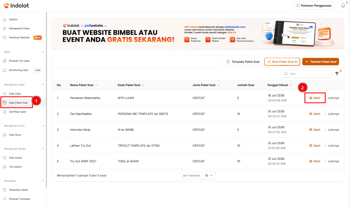The image size is (350, 208).
Task: Click the jadiwebsite promo banner
Action: pyautogui.click(x=198, y=34)
